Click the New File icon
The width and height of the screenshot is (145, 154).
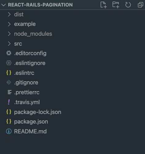pos(103,5)
